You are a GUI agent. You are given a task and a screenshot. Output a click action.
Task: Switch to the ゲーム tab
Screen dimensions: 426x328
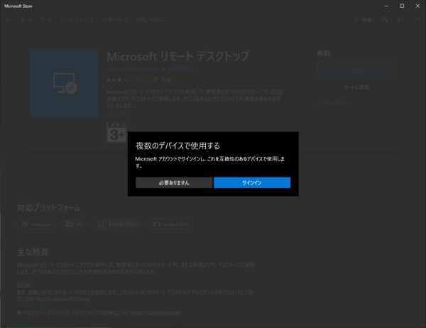coord(46,20)
